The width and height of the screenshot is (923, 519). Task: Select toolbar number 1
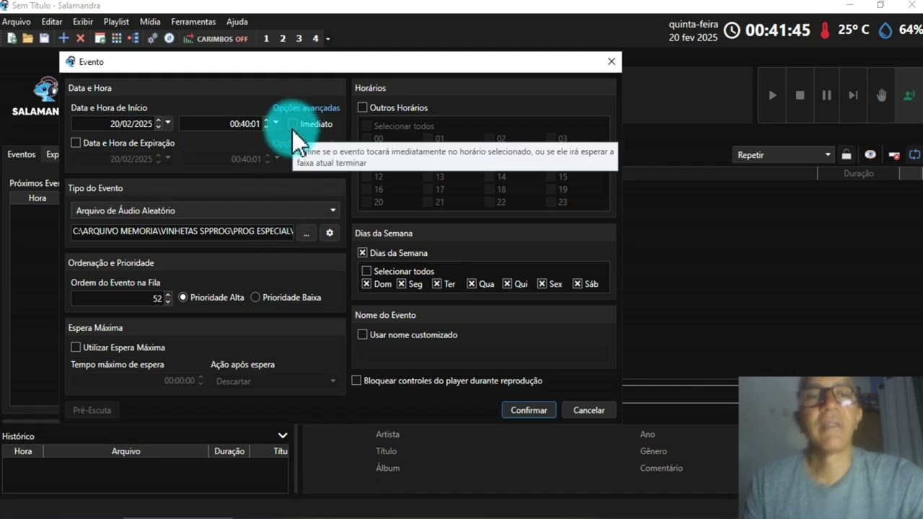tap(266, 39)
